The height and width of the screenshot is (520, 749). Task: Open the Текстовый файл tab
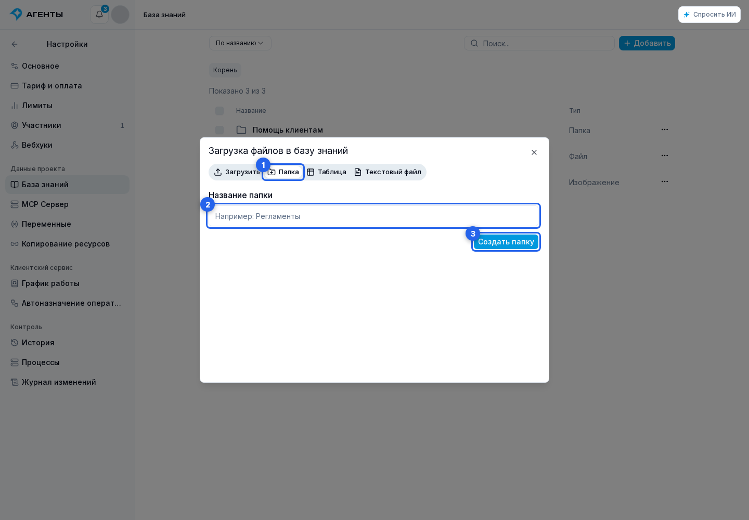388,172
